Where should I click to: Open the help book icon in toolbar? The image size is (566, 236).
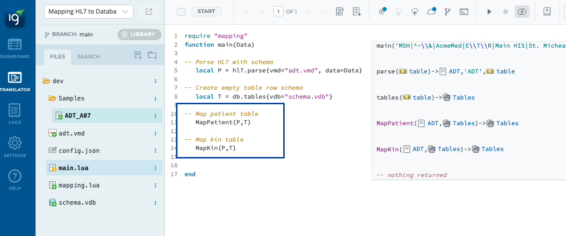tap(547, 12)
